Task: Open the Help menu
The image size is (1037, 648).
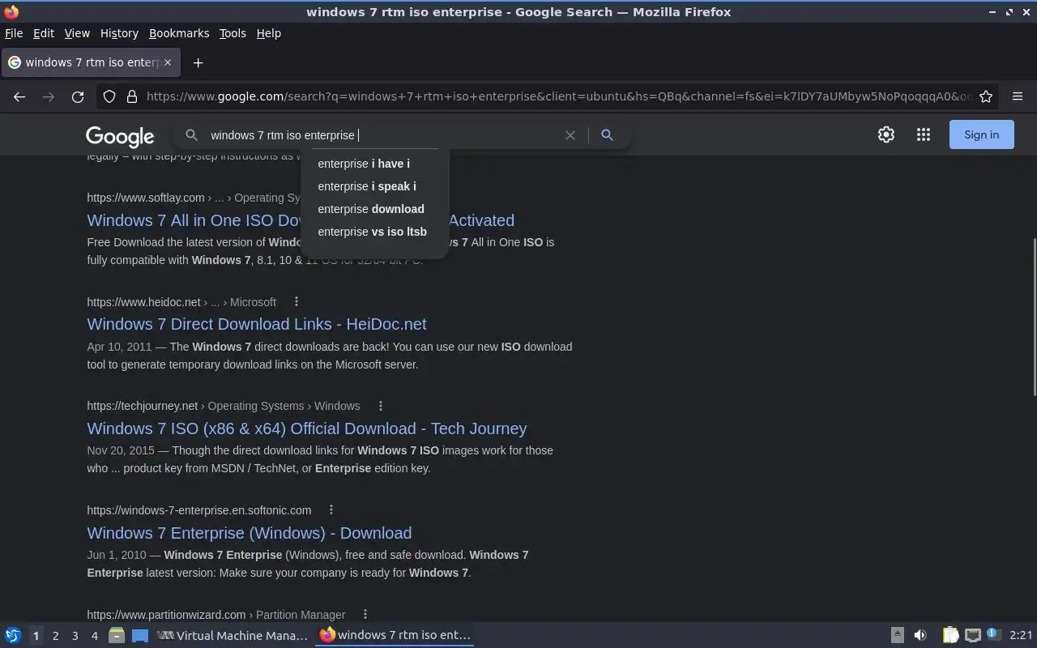Action: pos(268,33)
